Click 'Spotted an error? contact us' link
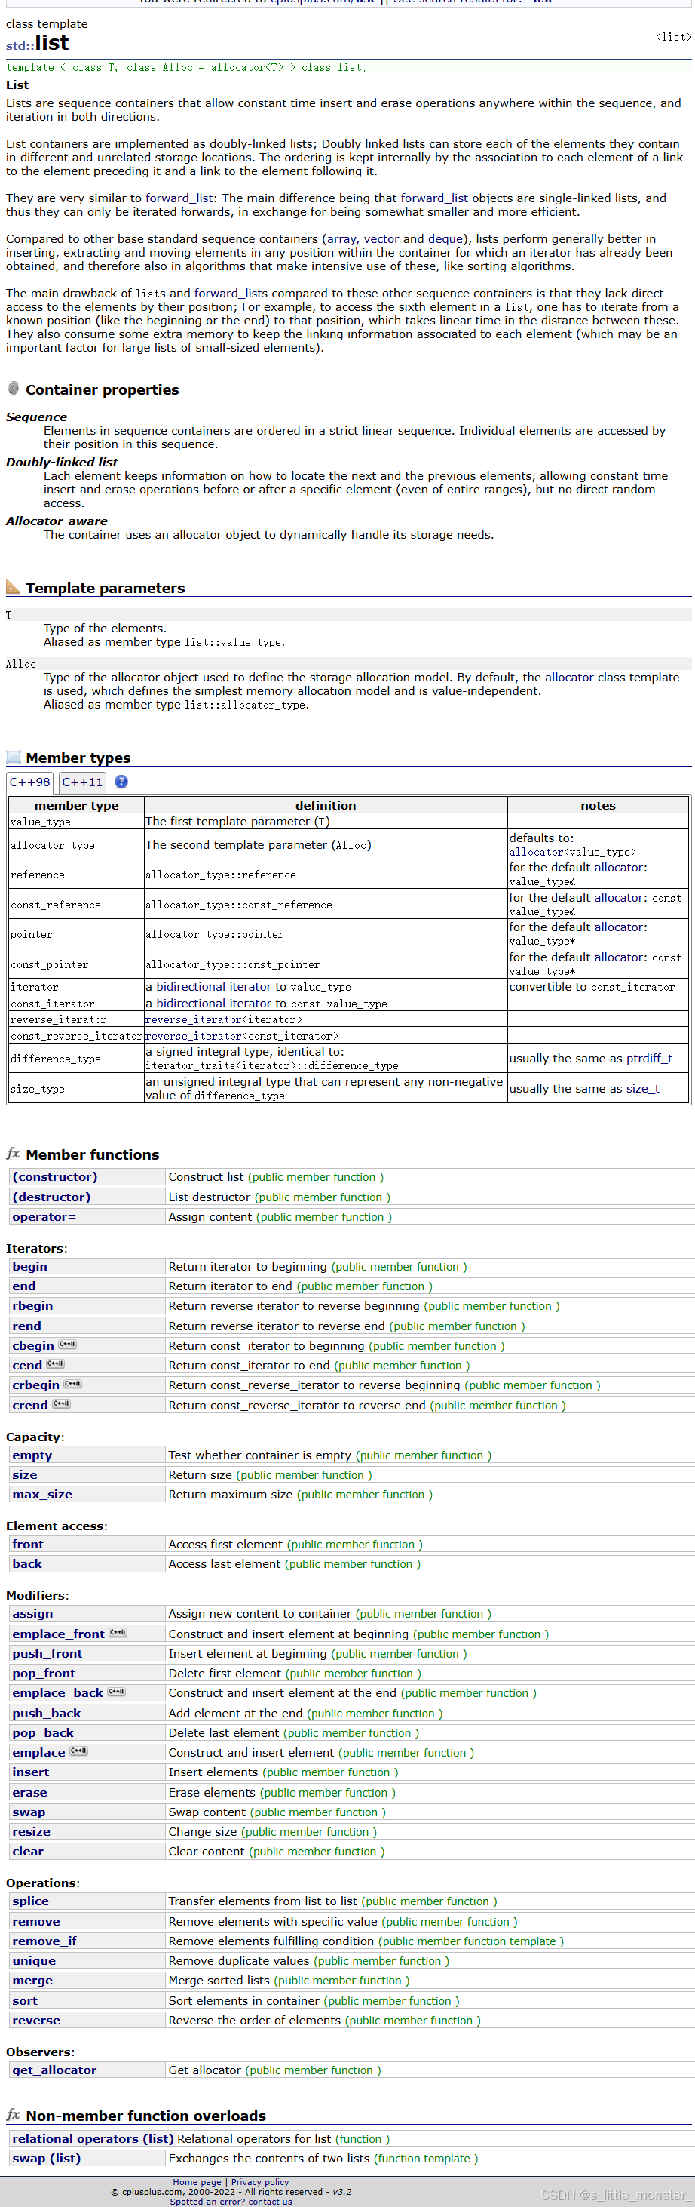 point(231,2202)
